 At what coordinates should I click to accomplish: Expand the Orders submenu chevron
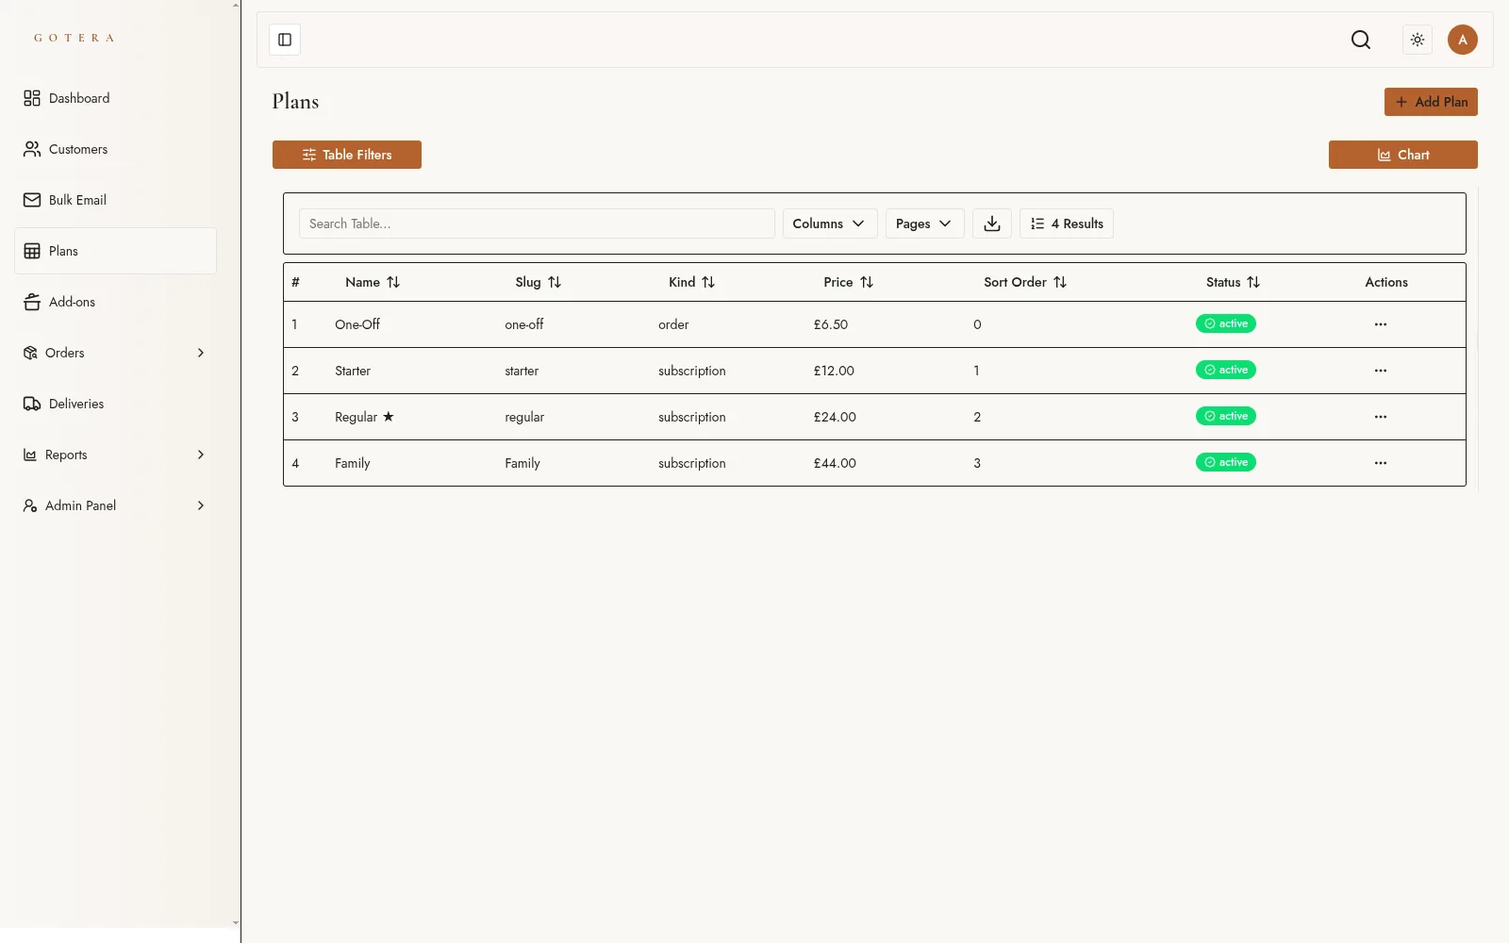tap(201, 353)
